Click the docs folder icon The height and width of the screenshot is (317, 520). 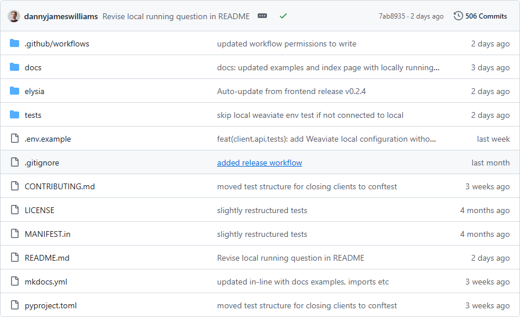(15, 67)
